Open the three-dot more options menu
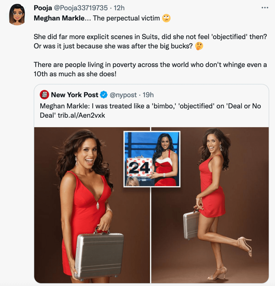This screenshot has height=286, width=275. (265, 8)
